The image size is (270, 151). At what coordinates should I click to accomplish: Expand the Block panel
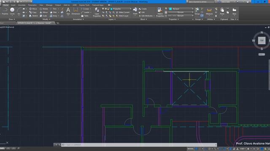coord(143,19)
